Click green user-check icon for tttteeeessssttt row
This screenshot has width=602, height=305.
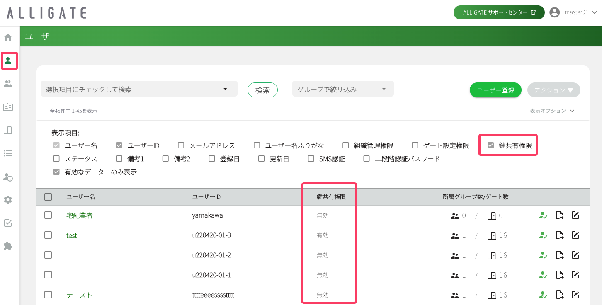coord(543,295)
